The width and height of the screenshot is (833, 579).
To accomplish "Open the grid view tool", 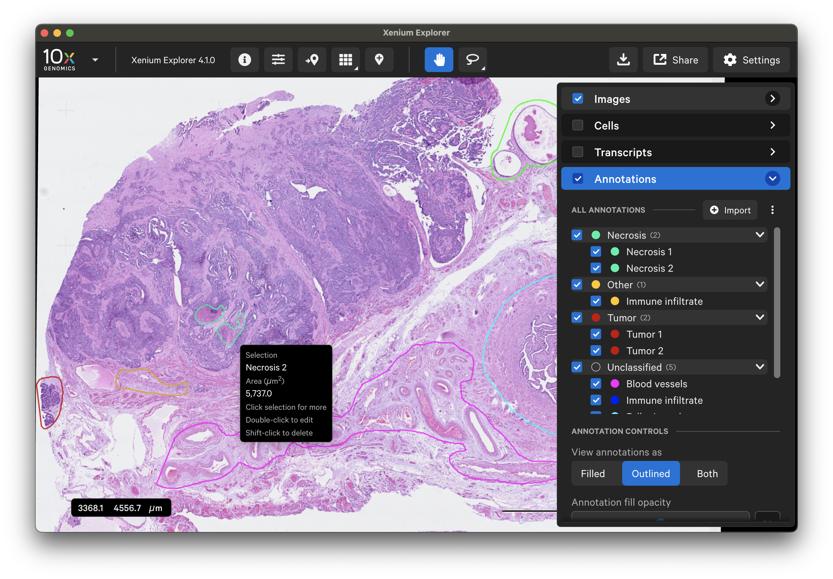I will [x=345, y=60].
